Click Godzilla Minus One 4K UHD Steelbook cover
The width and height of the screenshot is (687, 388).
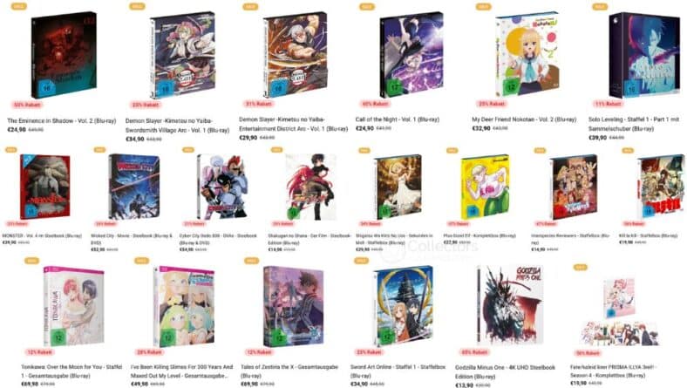[510, 304]
